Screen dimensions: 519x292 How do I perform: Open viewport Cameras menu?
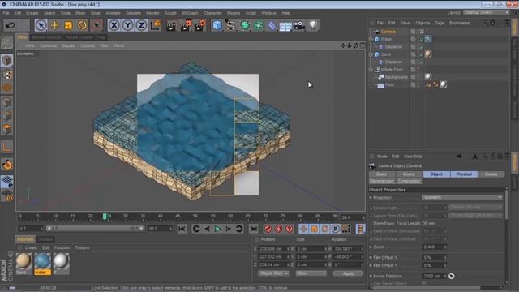point(49,45)
